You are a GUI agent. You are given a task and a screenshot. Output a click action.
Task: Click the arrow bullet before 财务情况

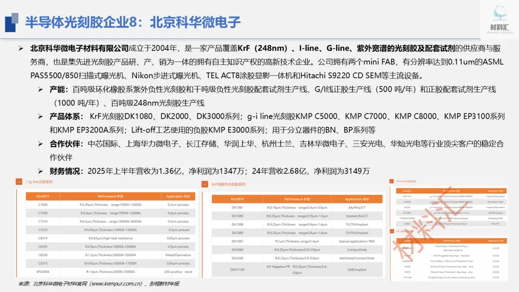click(x=40, y=171)
